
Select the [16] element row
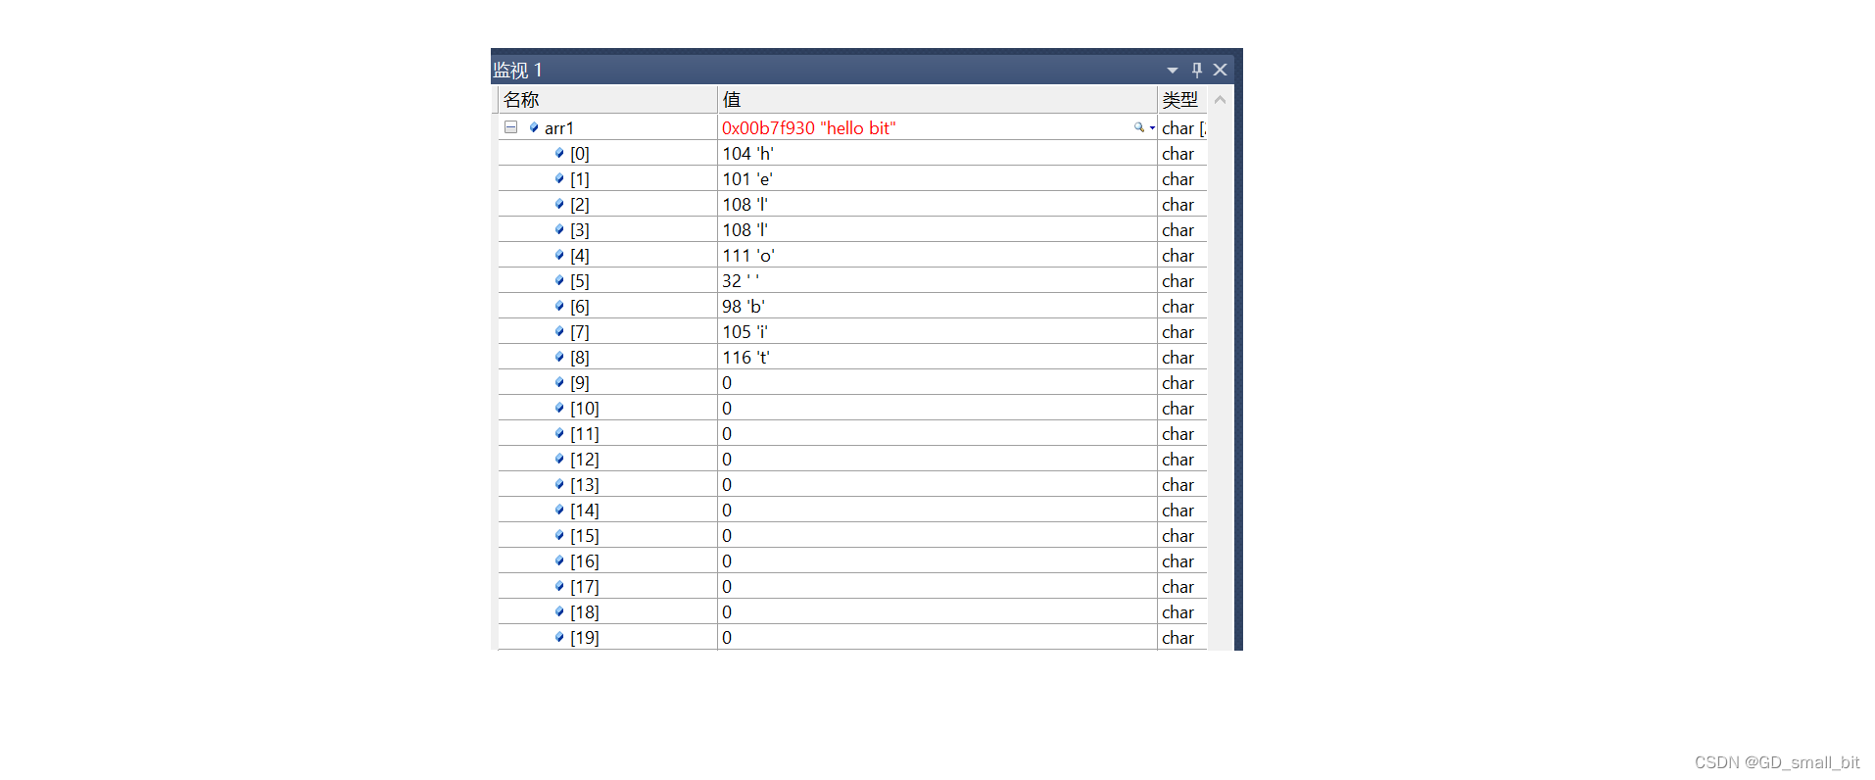852,561
